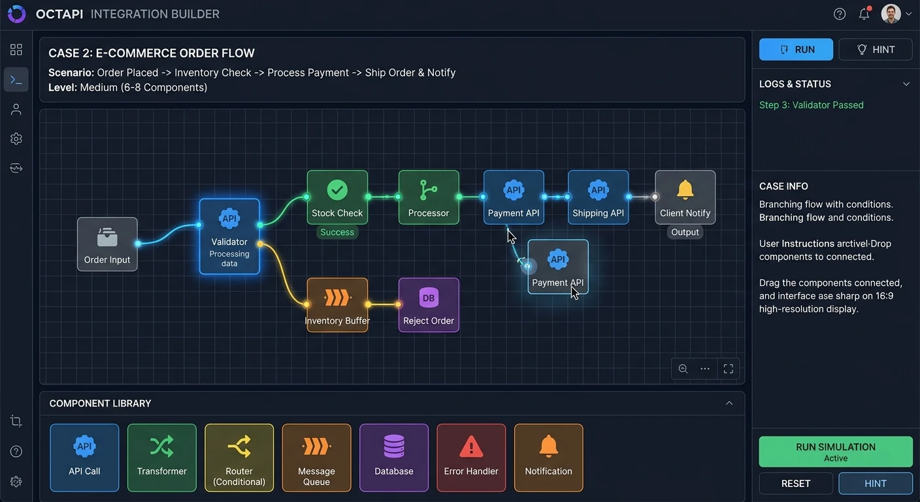Open the dashboard grid icon in sidebar

click(x=16, y=50)
